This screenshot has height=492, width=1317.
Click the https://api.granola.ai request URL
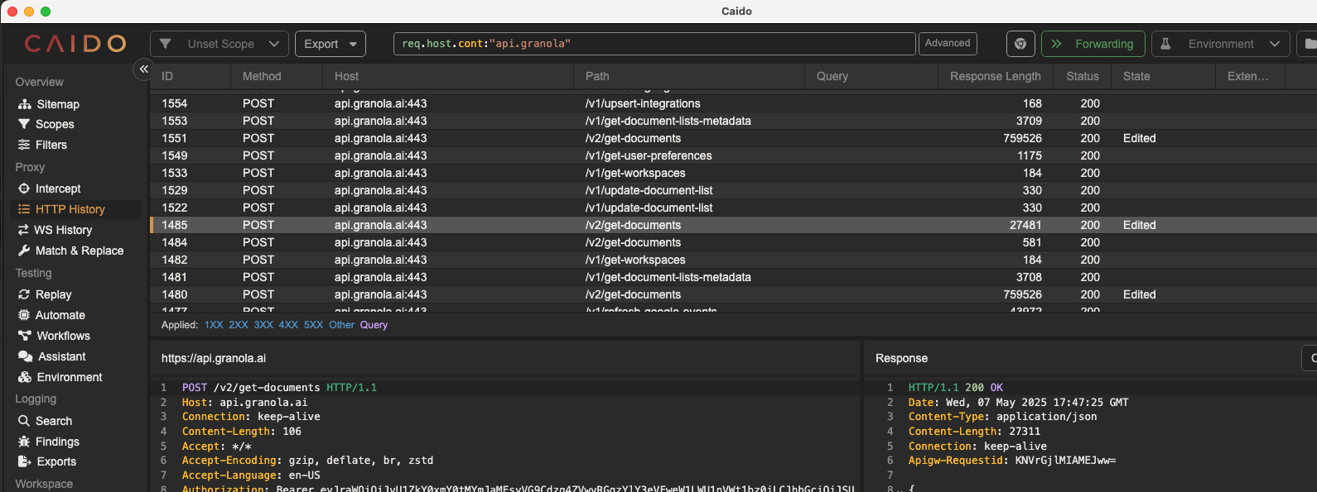[x=214, y=358]
